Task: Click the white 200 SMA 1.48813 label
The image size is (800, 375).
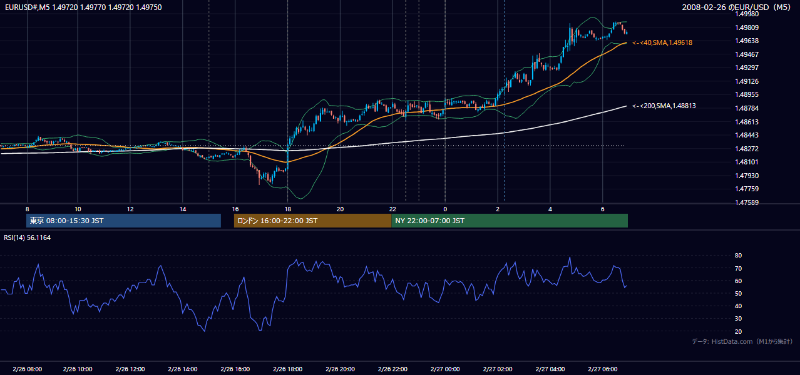Action: [x=664, y=106]
